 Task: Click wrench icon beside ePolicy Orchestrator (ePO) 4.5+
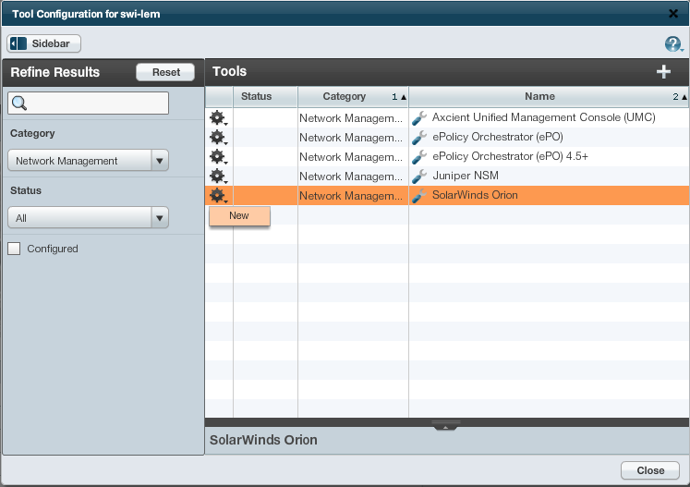pyautogui.click(x=419, y=157)
